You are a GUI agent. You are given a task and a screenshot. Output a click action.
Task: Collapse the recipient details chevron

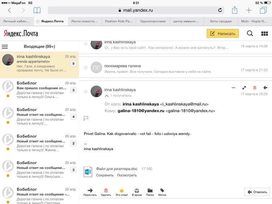tap(107, 96)
